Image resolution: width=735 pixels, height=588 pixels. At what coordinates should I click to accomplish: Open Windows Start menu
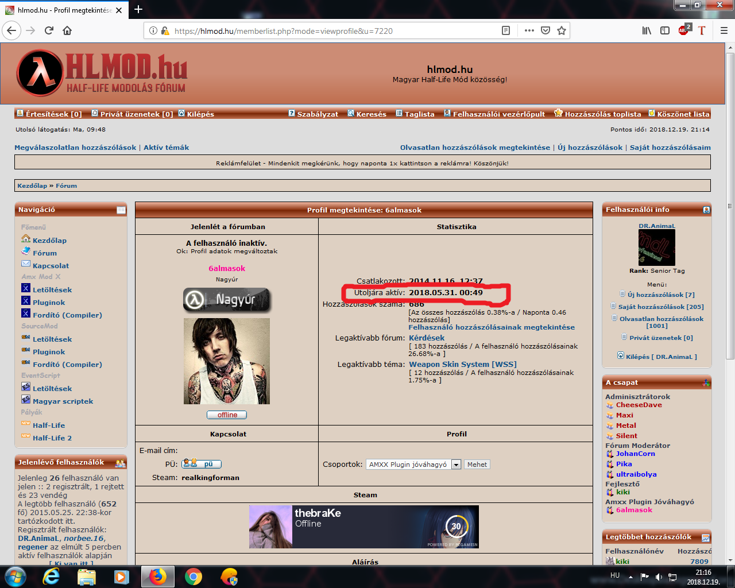15,577
